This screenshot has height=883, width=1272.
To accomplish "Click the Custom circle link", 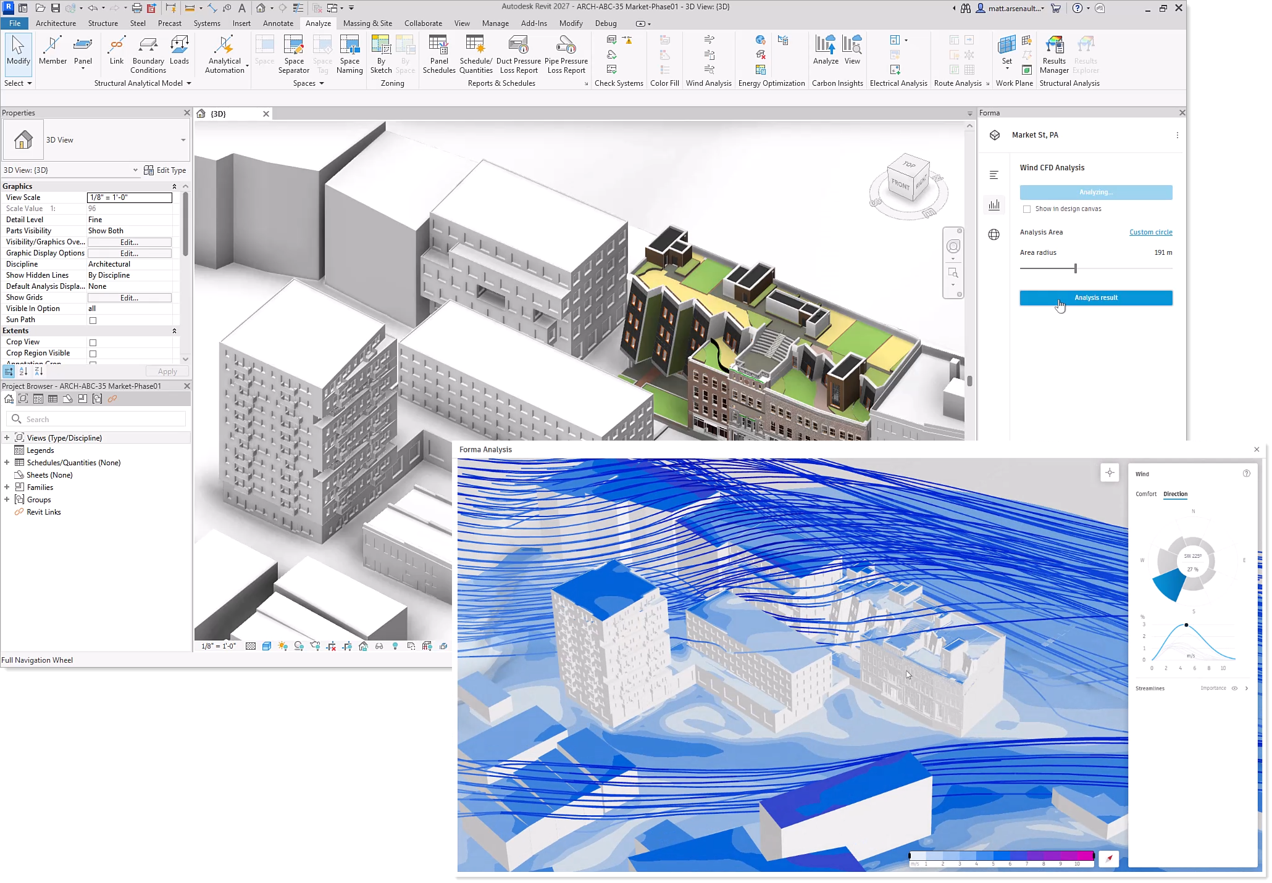I will [1150, 233].
